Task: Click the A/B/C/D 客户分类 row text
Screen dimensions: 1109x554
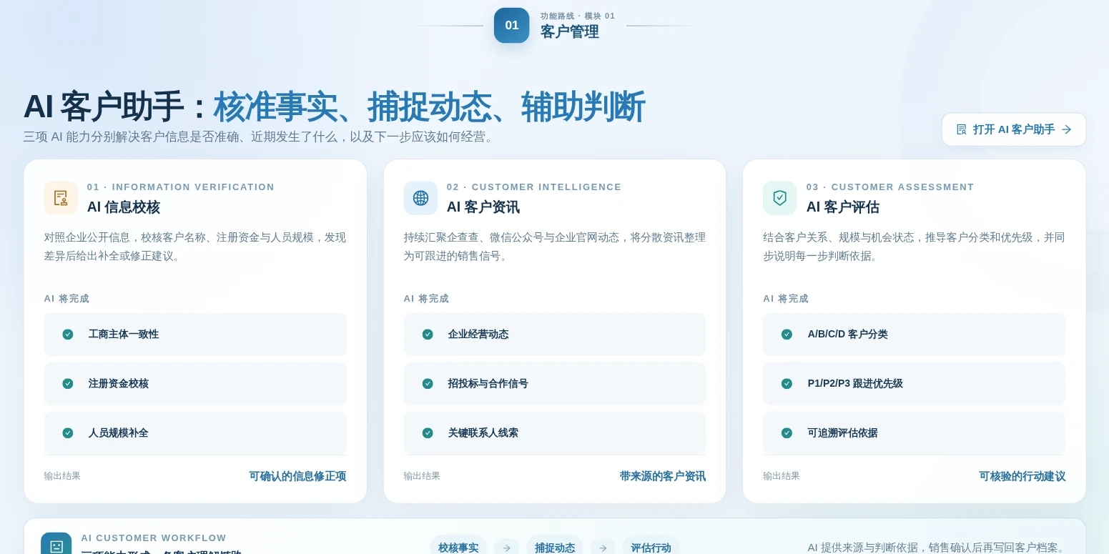Action: click(848, 335)
